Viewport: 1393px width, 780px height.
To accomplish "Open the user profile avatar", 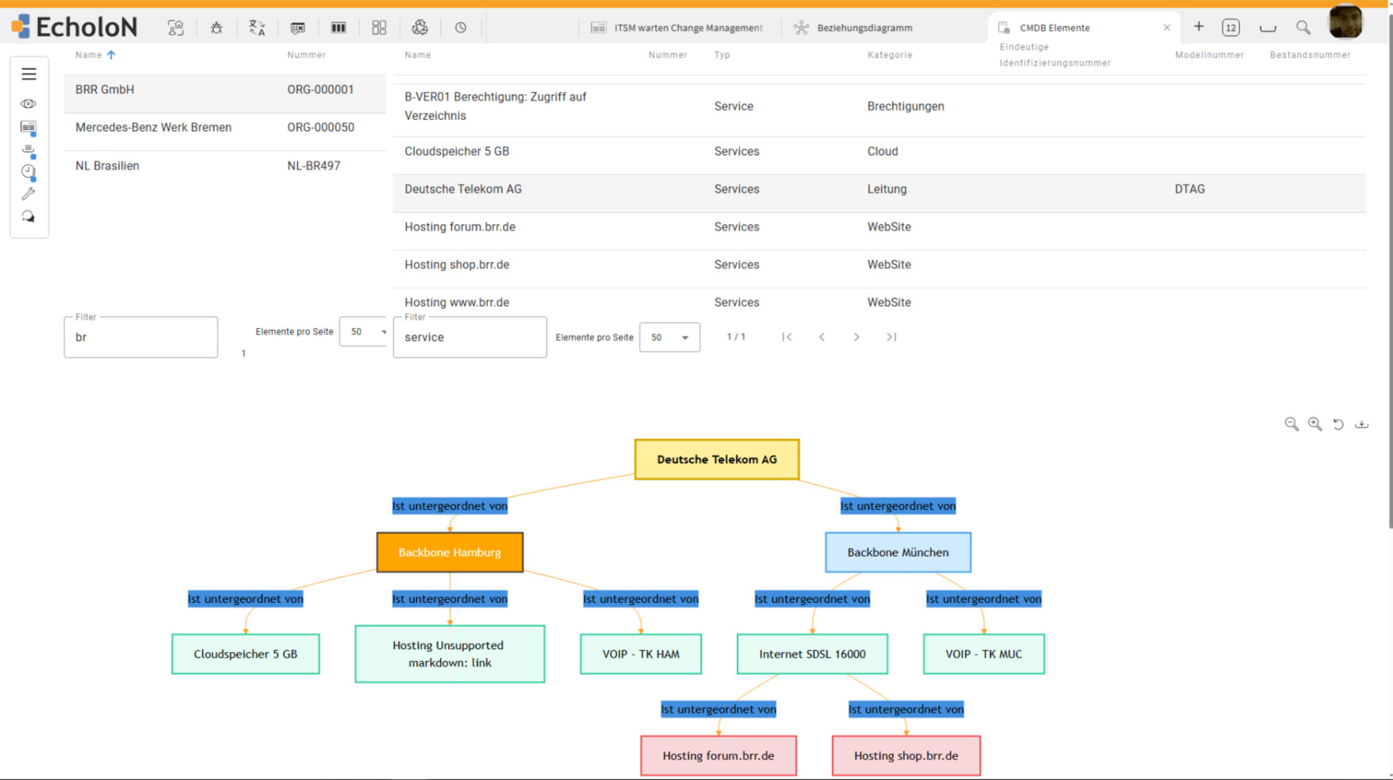I will [x=1345, y=21].
